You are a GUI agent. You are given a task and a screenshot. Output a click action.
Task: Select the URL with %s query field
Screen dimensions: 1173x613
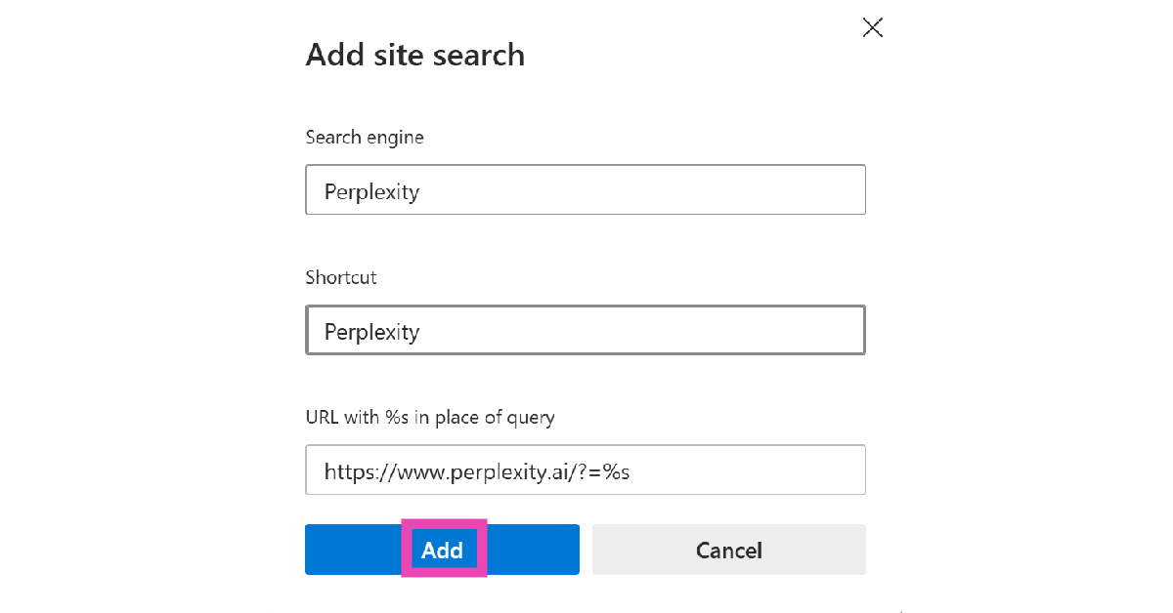pos(585,470)
